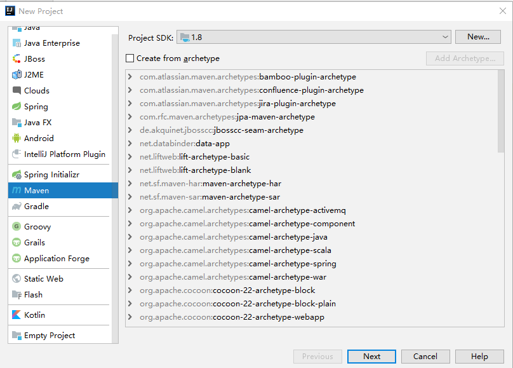
Task: Click the SDK folder icon beside 1.8
Action: (185, 37)
